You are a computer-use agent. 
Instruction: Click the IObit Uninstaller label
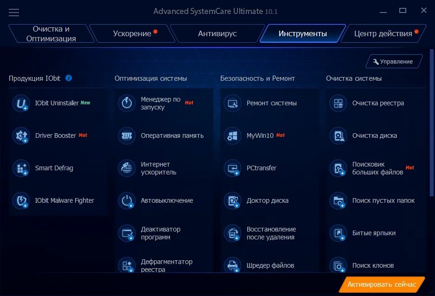(57, 103)
